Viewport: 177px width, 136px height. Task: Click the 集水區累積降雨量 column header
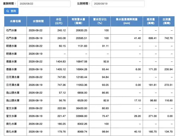[x=127, y=21]
